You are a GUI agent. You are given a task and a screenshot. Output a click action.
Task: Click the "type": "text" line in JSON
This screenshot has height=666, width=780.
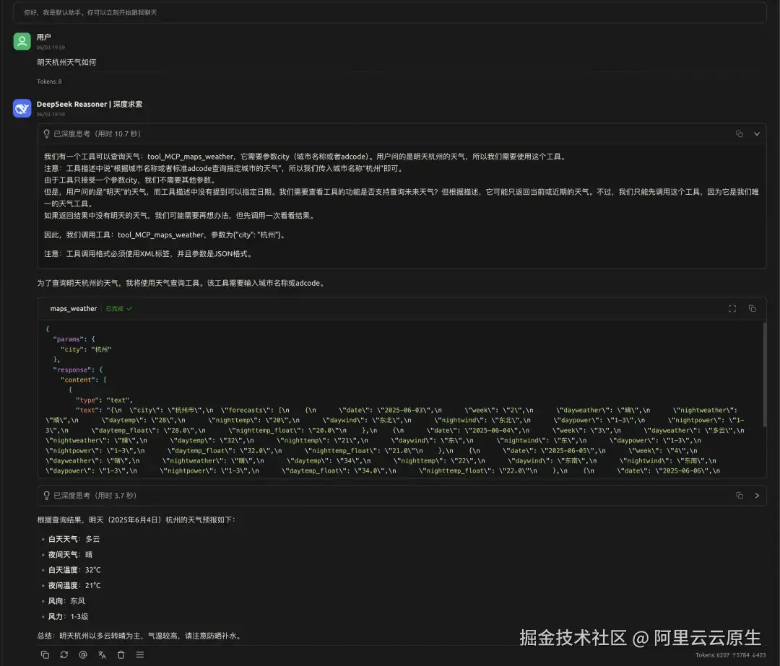[104, 400]
